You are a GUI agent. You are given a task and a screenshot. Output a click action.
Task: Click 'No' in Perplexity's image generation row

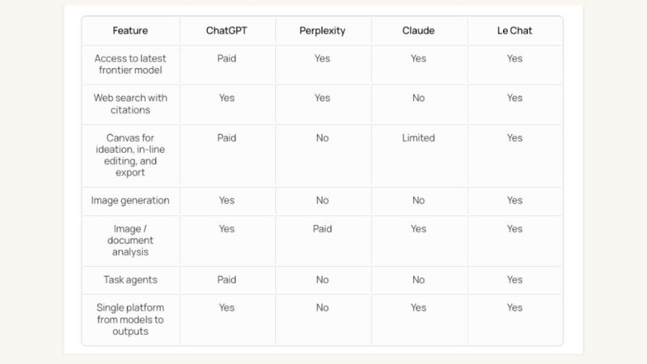pyautogui.click(x=323, y=201)
